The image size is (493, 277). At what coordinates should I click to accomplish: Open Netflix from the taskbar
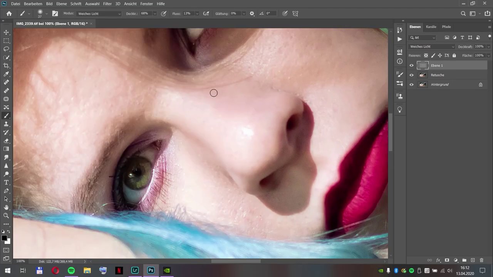tap(119, 270)
